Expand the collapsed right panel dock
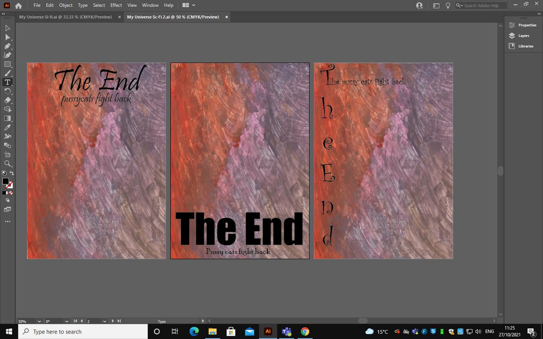This screenshot has height=339, width=543. coord(539,14)
